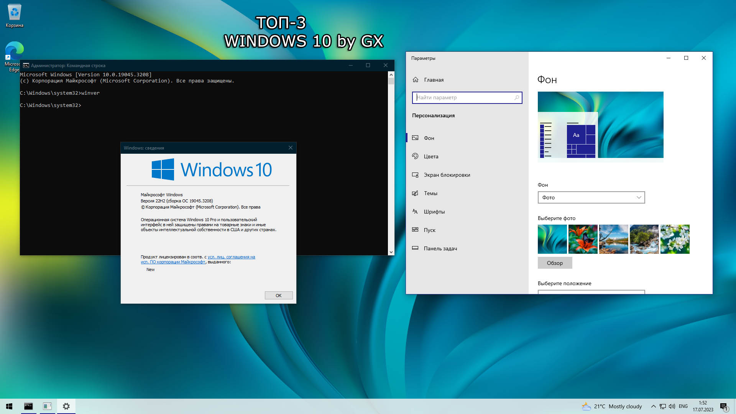Click the Home icon in Settings
This screenshot has width=736, height=414.
point(416,80)
